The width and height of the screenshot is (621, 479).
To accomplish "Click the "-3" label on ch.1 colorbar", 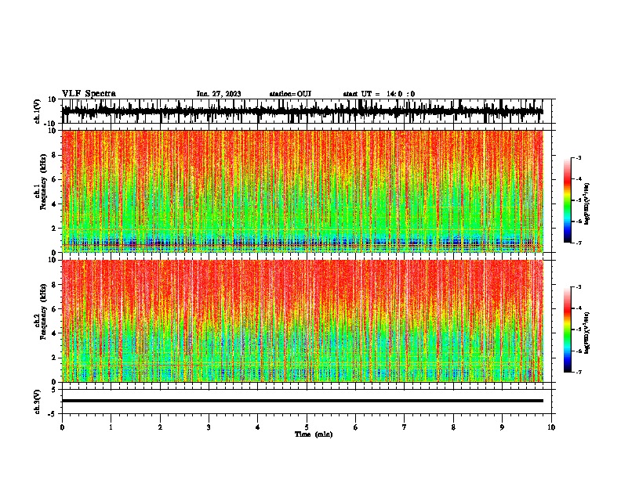I will click(579, 158).
